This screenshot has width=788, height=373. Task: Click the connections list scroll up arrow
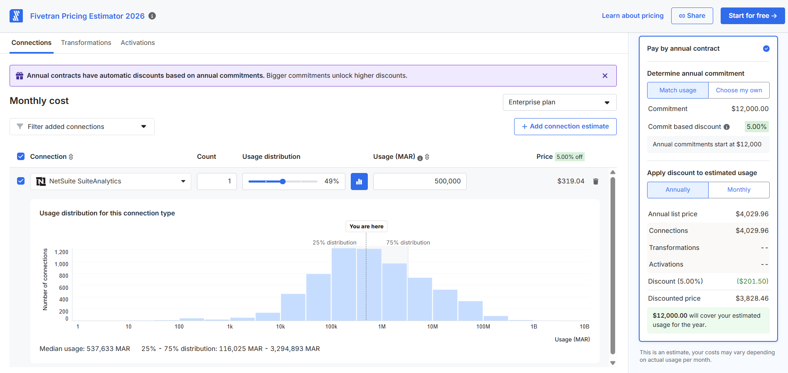(613, 172)
